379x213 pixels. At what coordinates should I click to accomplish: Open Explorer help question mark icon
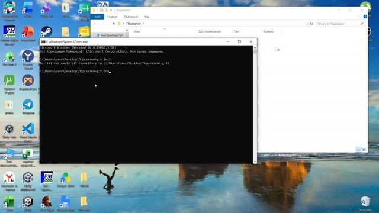[365, 17]
